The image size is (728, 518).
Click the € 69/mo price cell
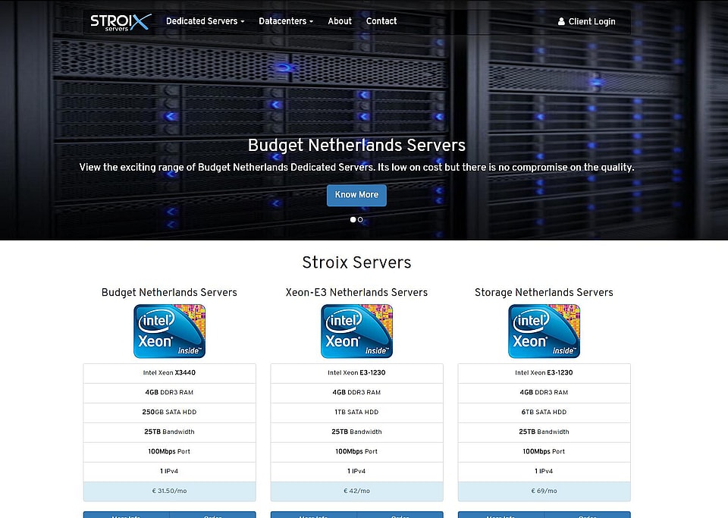pos(544,491)
